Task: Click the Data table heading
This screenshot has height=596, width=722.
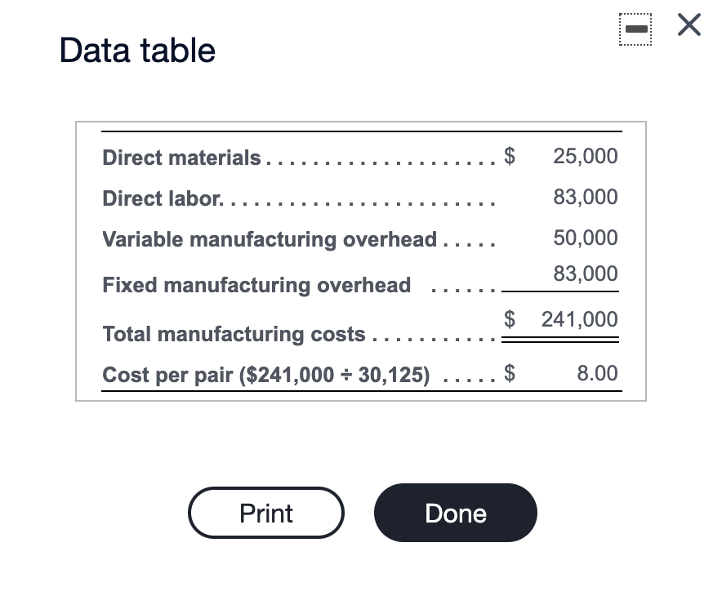Action: (136, 50)
